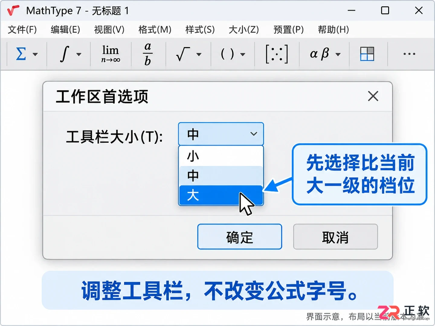Toggle the 工具栏大小 combo box showing 中
Image resolution: width=435 pixels, height=326 pixels.
pos(221,134)
